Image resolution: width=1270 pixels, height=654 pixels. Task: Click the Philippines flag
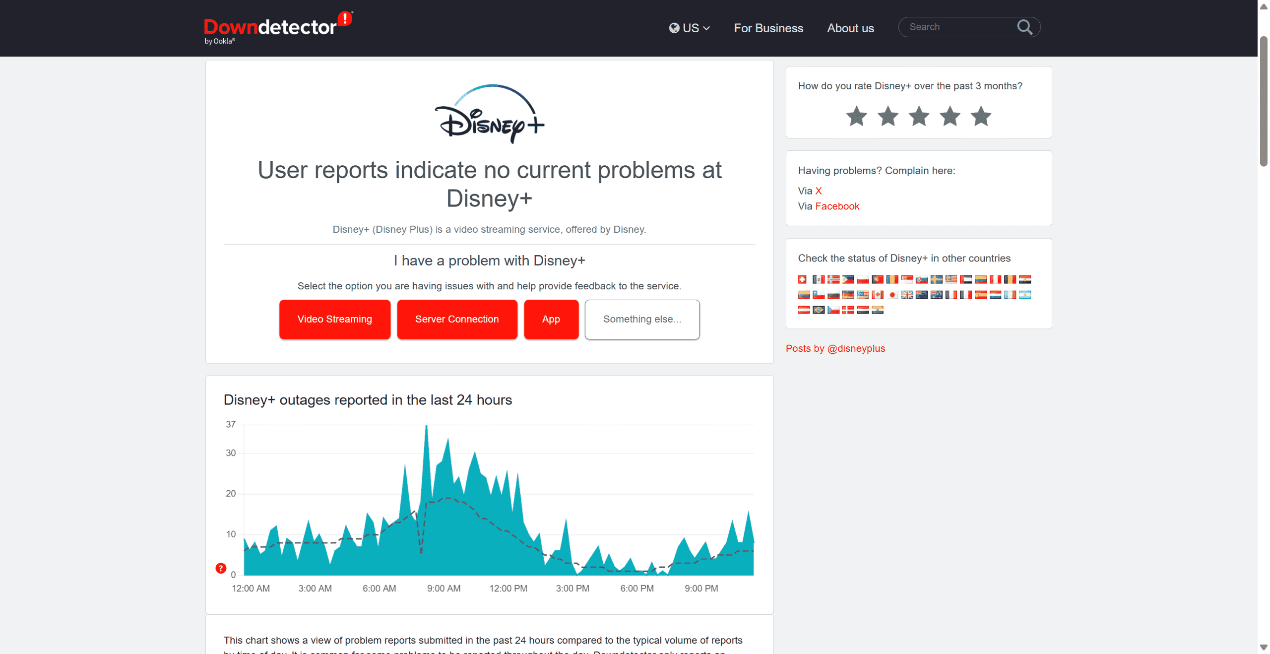(x=848, y=279)
